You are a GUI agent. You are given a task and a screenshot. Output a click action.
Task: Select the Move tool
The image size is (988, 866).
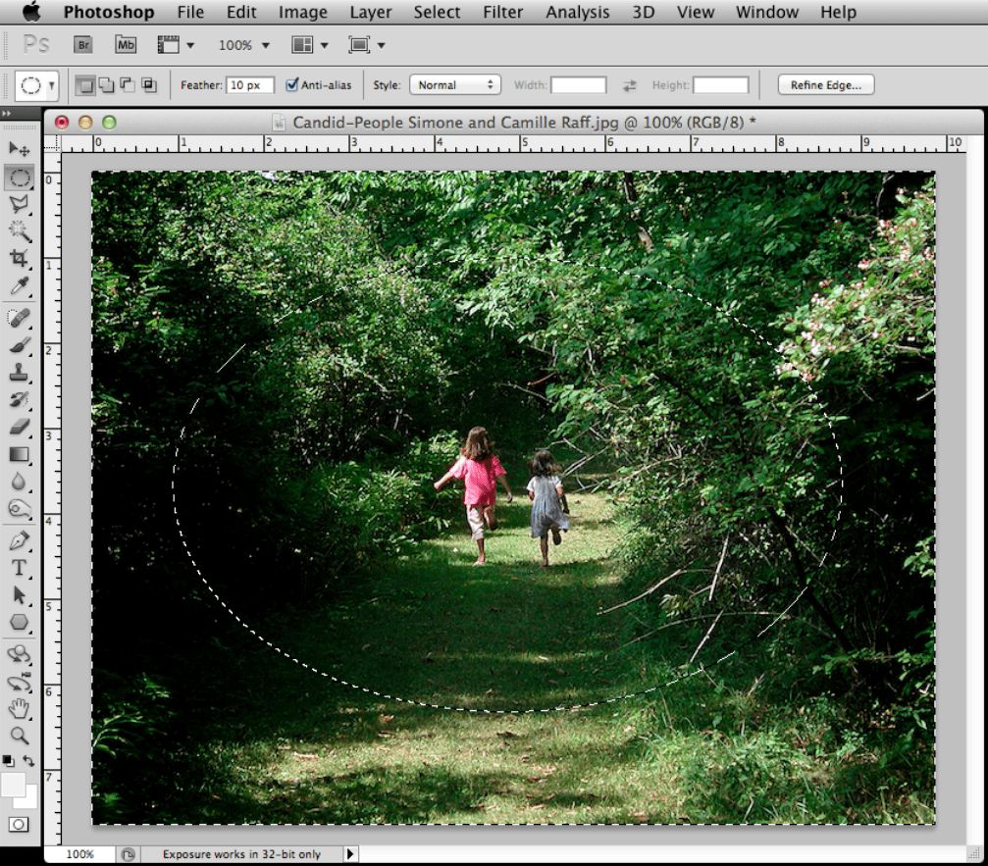pos(20,149)
